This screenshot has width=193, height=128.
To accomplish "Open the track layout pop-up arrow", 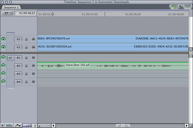I will pos(35,126).
